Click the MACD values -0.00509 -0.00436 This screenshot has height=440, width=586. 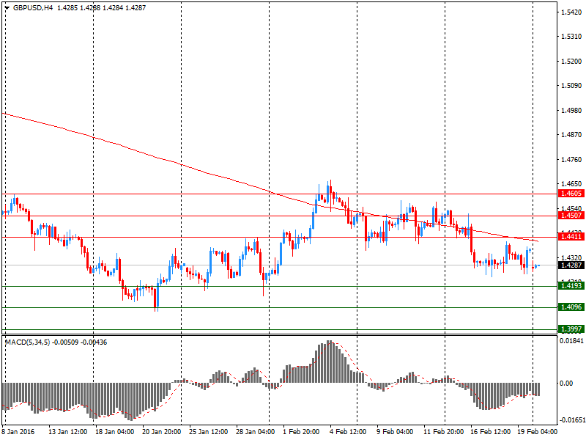[80, 342]
